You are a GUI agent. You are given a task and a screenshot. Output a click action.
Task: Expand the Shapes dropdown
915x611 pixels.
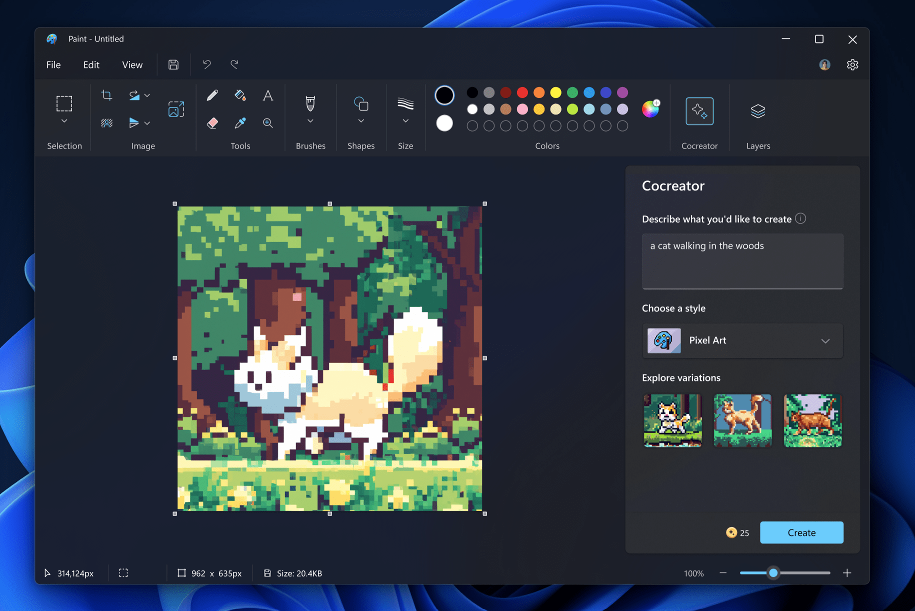361,120
